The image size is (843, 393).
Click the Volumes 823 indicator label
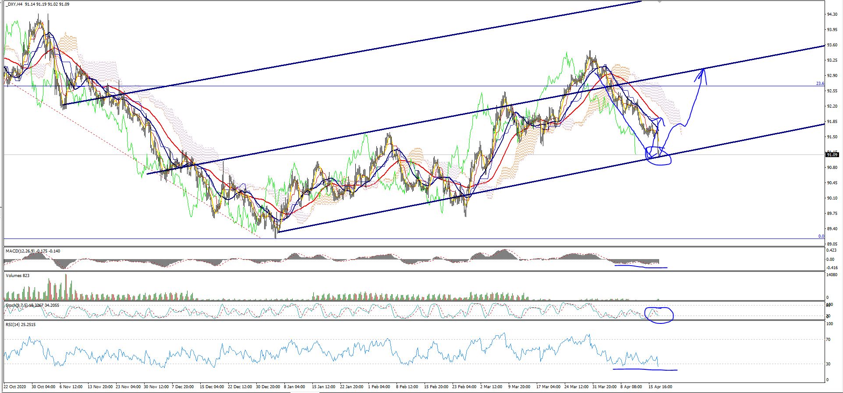(x=17, y=276)
